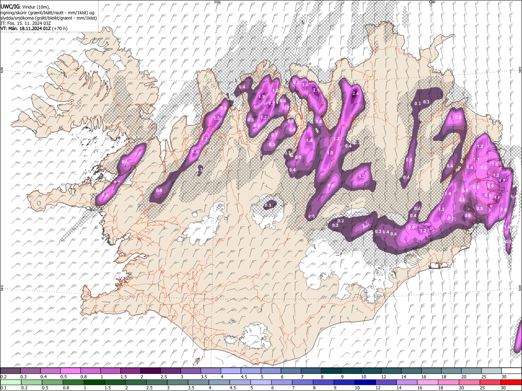Image resolution: width=522 pixels, height=391 pixels.
Task: Click the upper legend swatch between 0.2 and 0.3
Action: tap(10, 371)
